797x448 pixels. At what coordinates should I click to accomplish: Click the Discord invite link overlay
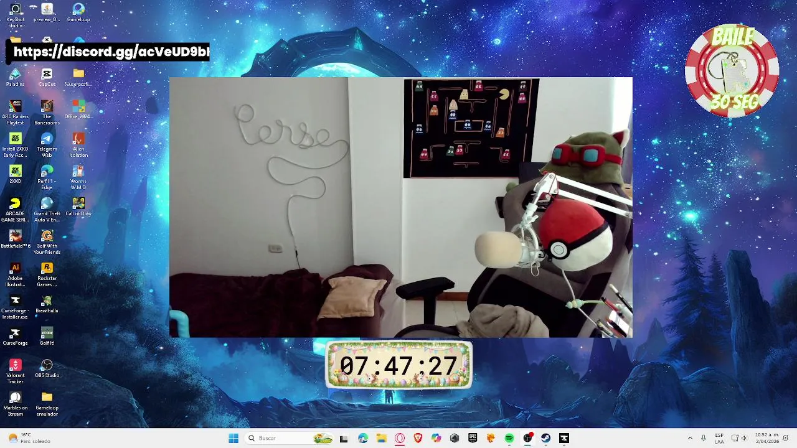tap(108, 52)
